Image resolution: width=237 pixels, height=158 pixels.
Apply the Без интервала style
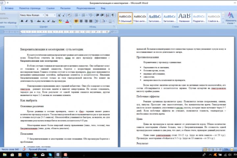[140, 18]
